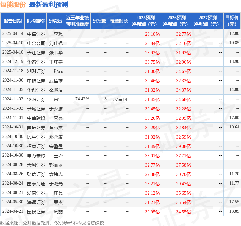Screen dimensions: 241x226
Task: Click the date 2025-04-14
Action: click(13, 34)
